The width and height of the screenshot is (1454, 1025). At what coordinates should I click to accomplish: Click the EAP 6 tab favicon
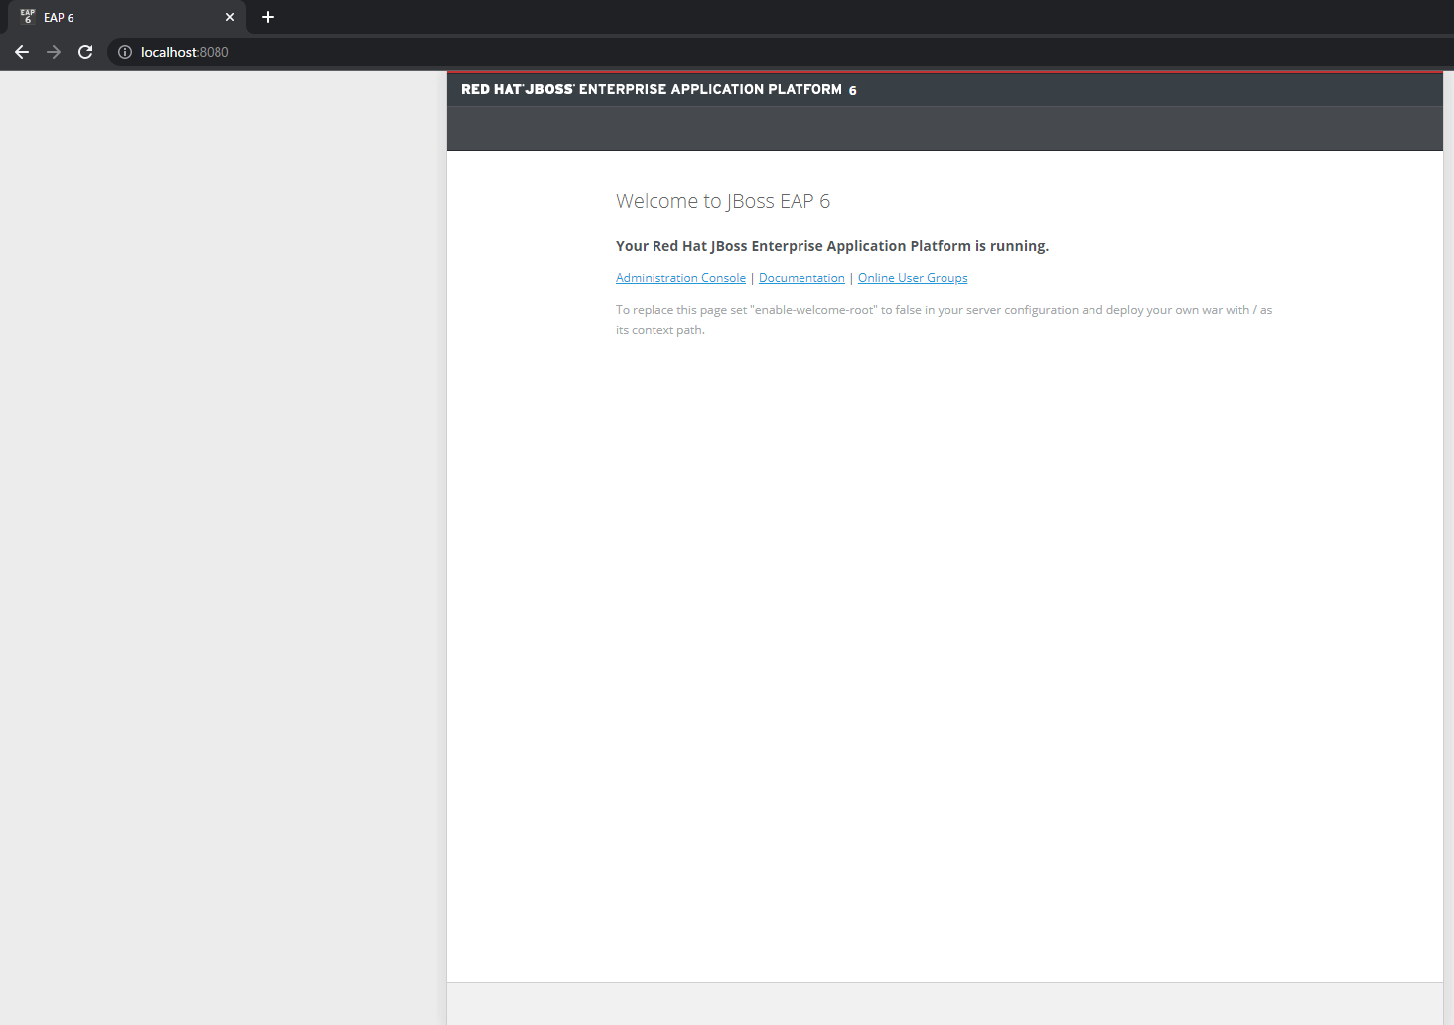[28, 17]
